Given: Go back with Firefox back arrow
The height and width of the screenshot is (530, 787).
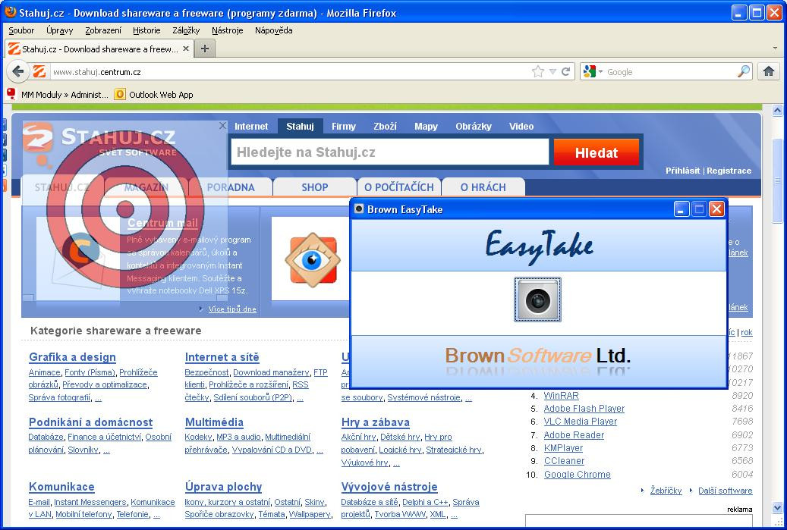Looking at the screenshot, I should click(x=18, y=72).
